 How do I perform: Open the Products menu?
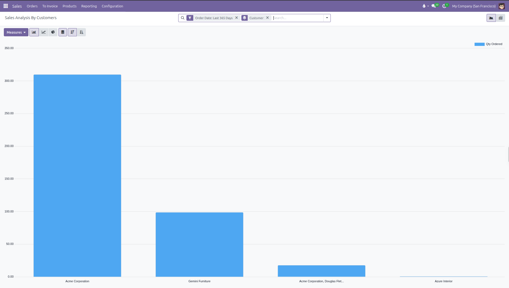(x=69, y=6)
